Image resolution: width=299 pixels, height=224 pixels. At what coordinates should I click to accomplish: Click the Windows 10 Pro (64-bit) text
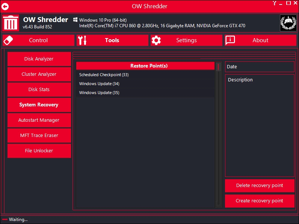point(103,20)
